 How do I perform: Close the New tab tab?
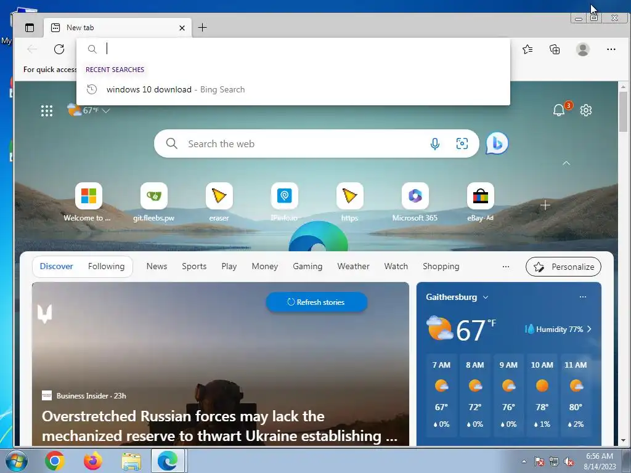click(182, 28)
